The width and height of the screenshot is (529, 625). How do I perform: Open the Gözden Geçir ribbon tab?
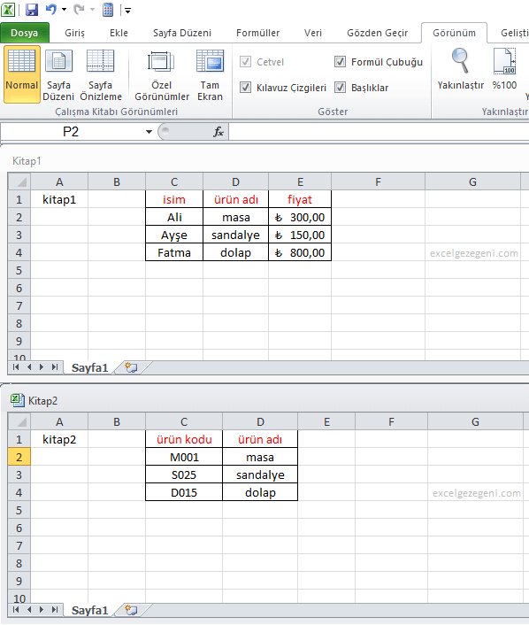(377, 33)
